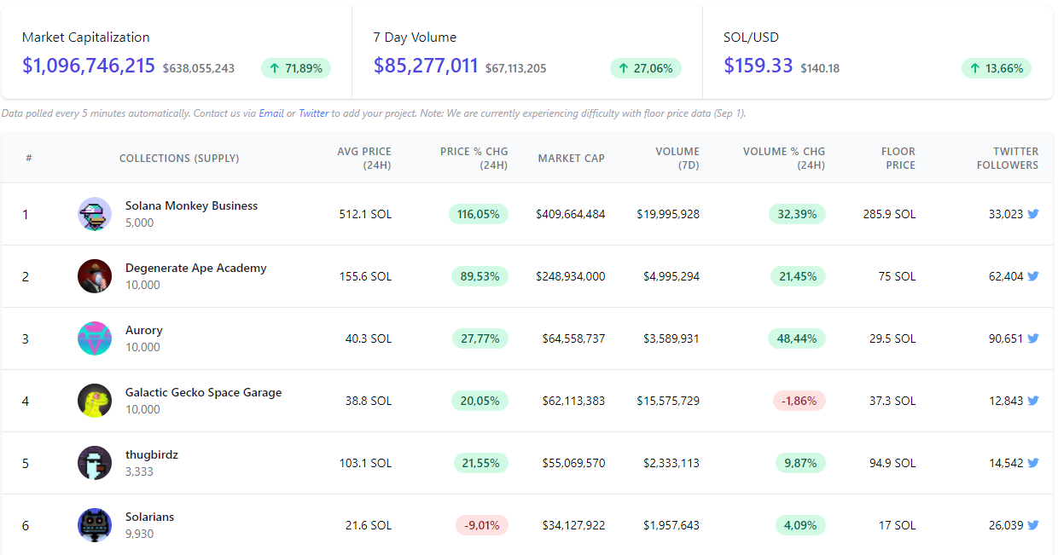Click the -9,01% price change for Solarians

click(x=482, y=525)
